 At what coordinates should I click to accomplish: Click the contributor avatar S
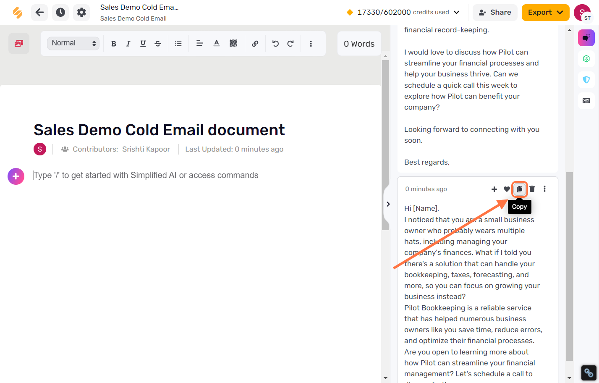pos(40,149)
